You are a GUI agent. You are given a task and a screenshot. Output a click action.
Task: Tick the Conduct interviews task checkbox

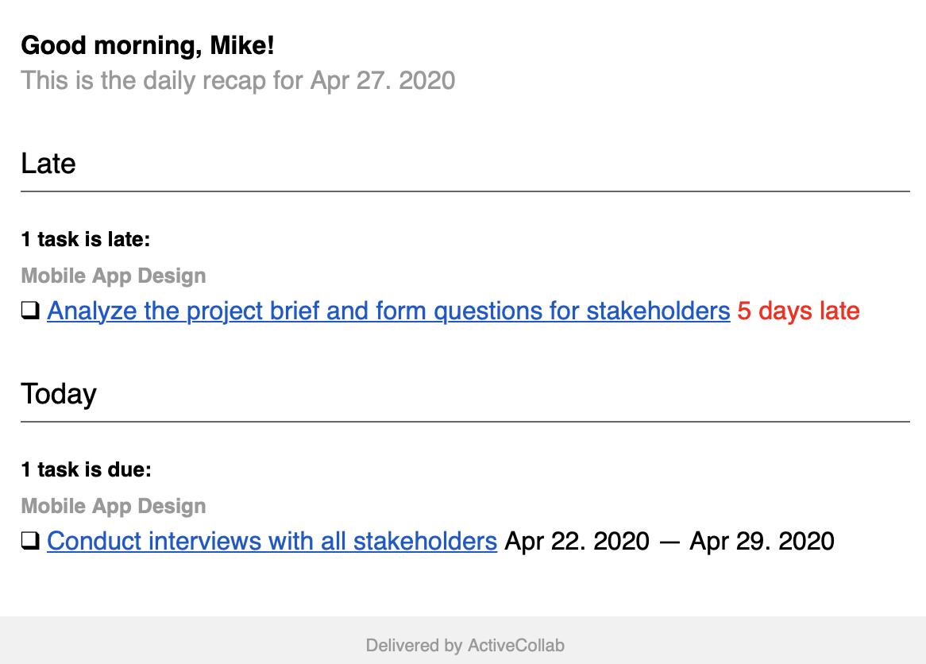(30, 541)
